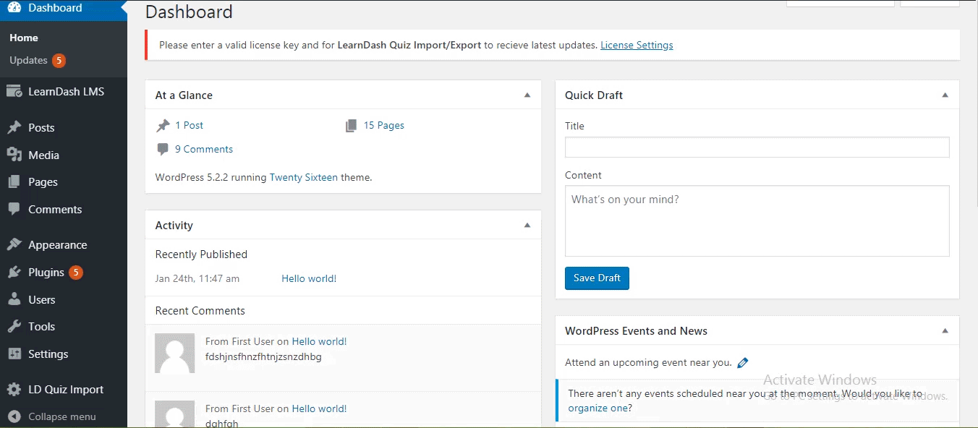978x428 pixels.
Task: Collapse the At a Glance panel
Action: pos(527,95)
